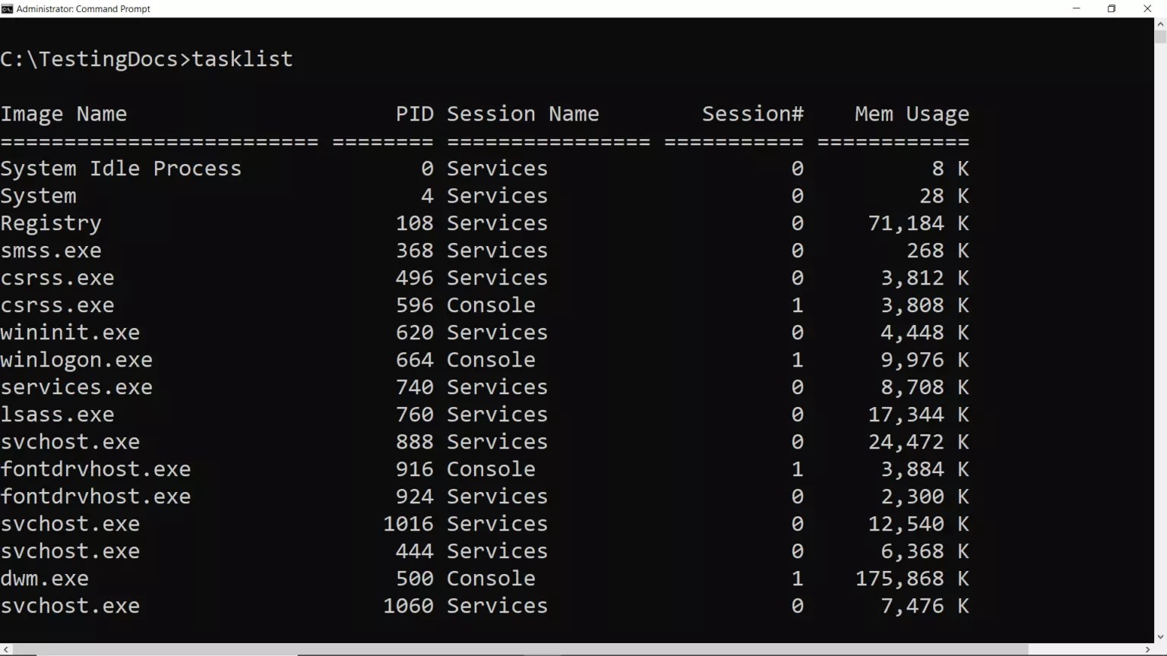
Task: Click the Mem Usage column header text
Action: point(911,113)
